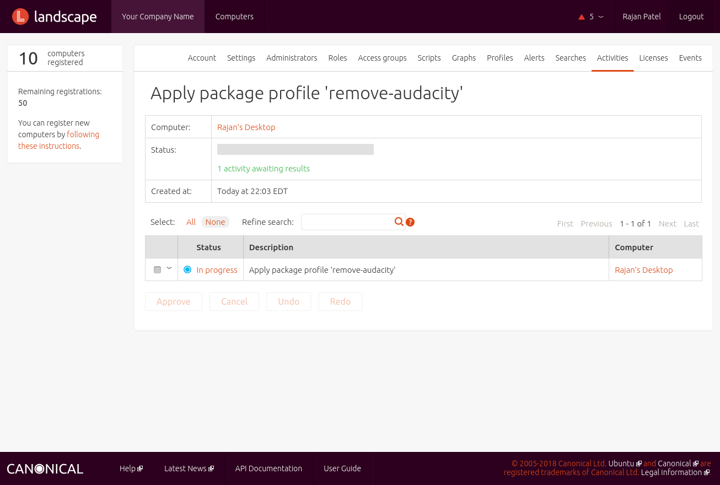Click the Last pagination link
This screenshot has height=485, width=720.
pyautogui.click(x=691, y=224)
